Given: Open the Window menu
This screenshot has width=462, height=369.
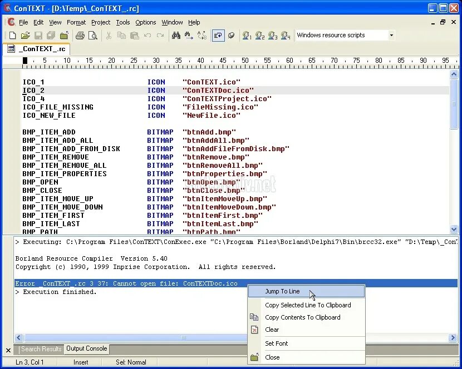Looking at the screenshot, I should (172, 22).
